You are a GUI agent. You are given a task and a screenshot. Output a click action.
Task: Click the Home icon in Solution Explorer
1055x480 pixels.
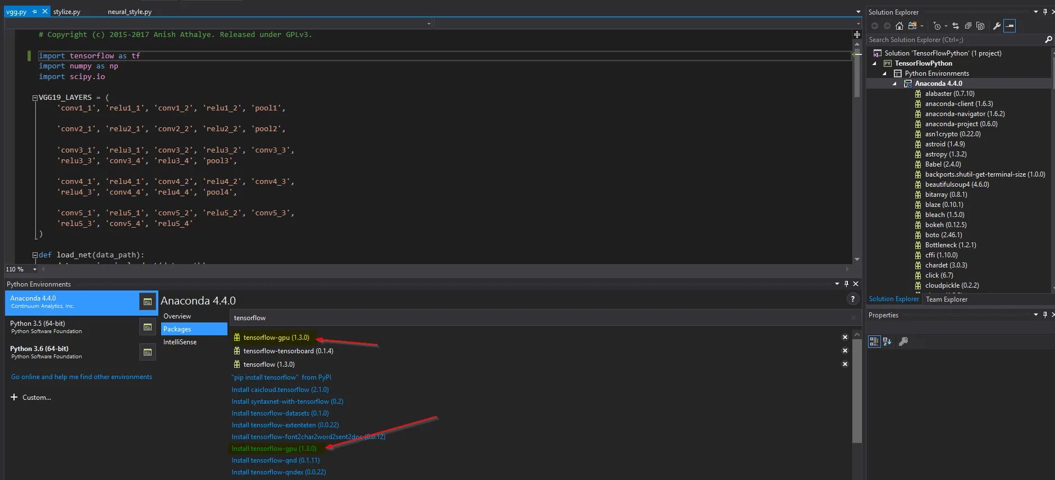899,26
